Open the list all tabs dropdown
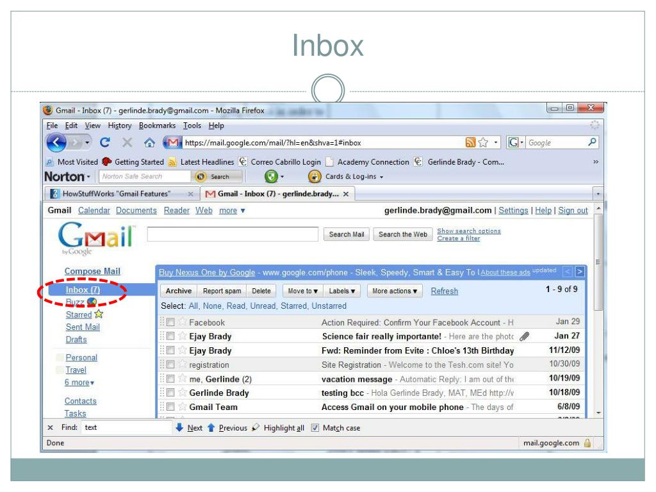This screenshot has height=492, width=656. [598, 193]
